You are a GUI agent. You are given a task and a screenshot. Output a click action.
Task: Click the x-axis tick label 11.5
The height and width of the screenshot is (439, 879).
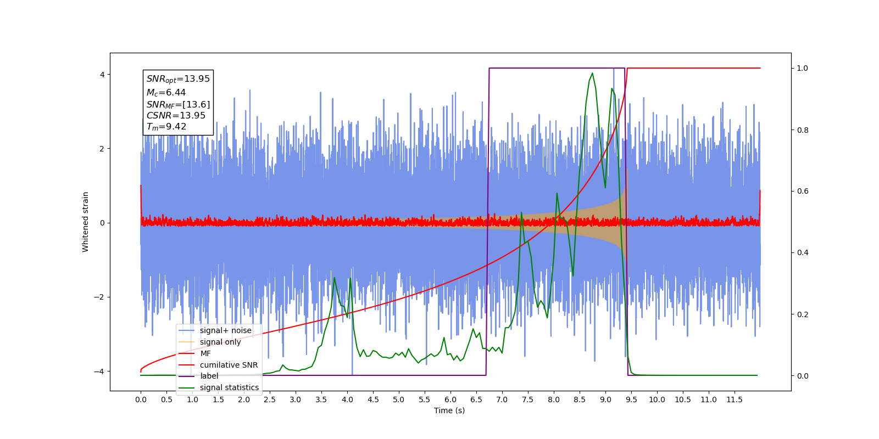[735, 399]
